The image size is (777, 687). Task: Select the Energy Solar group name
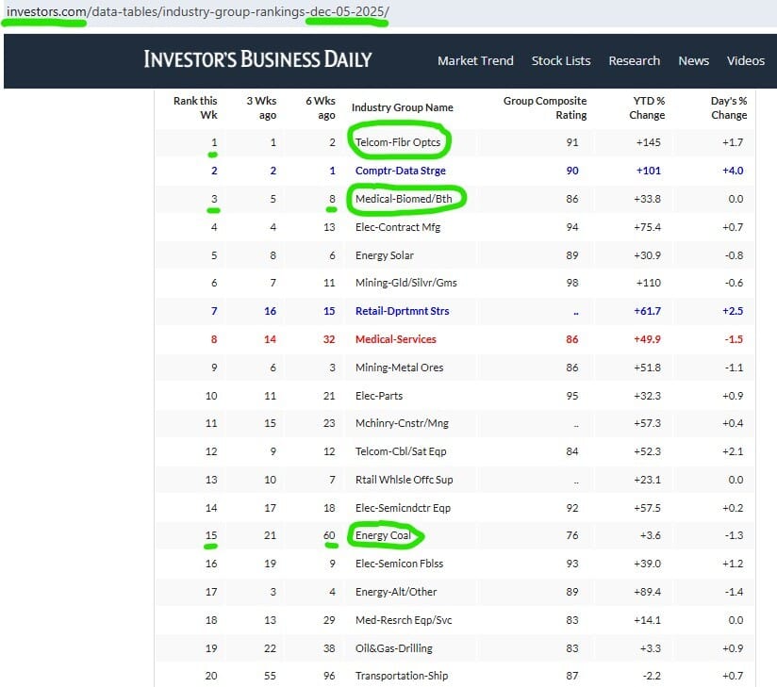(x=385, y=255)
